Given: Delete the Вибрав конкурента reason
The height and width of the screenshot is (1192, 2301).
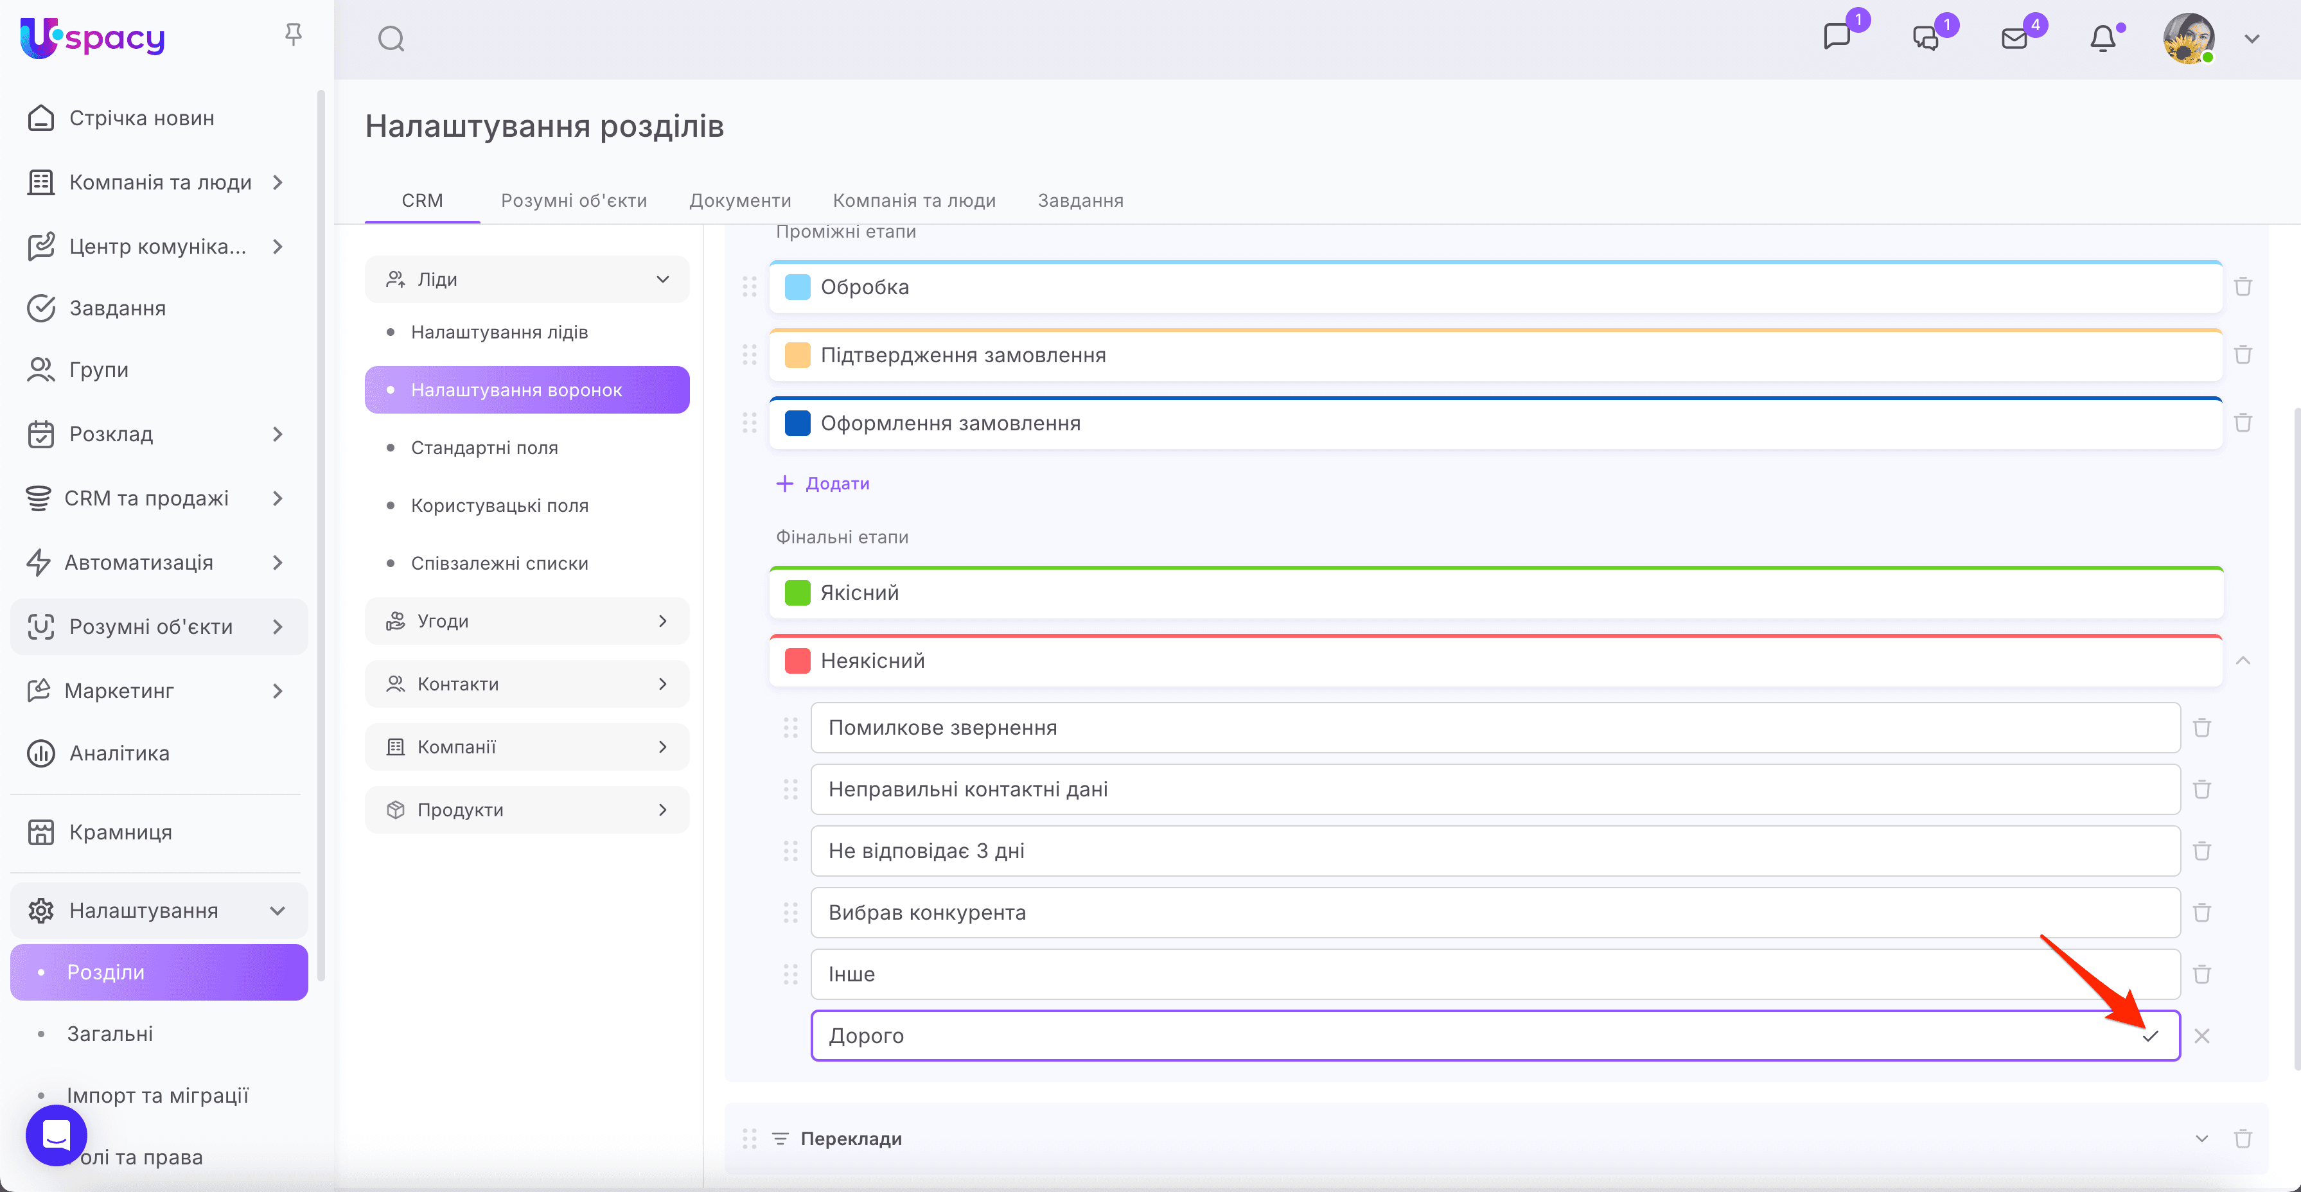Looking at the screenshot, I should pyautogui.click(x=2202, y=913).
